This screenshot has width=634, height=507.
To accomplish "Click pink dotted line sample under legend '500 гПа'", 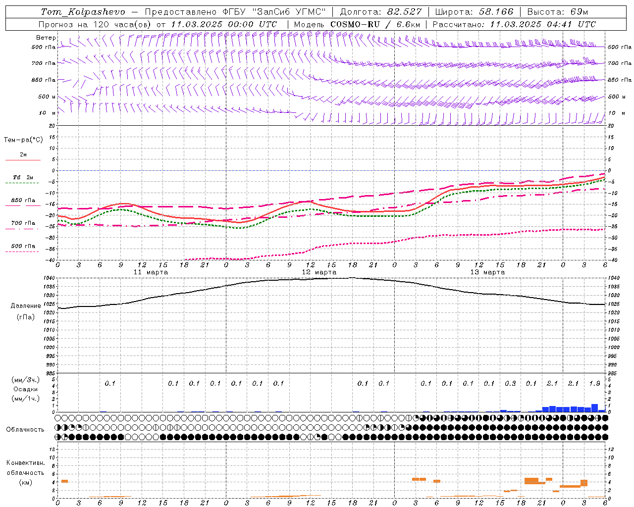I will 23,252.
